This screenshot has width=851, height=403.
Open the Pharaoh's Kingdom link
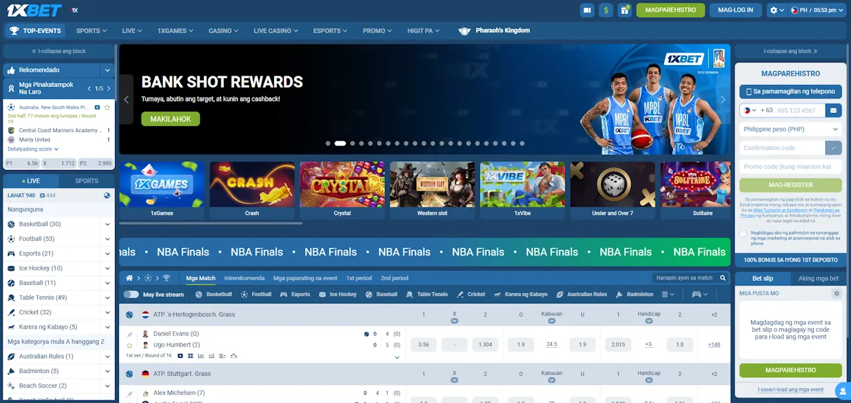click(494, 31)
